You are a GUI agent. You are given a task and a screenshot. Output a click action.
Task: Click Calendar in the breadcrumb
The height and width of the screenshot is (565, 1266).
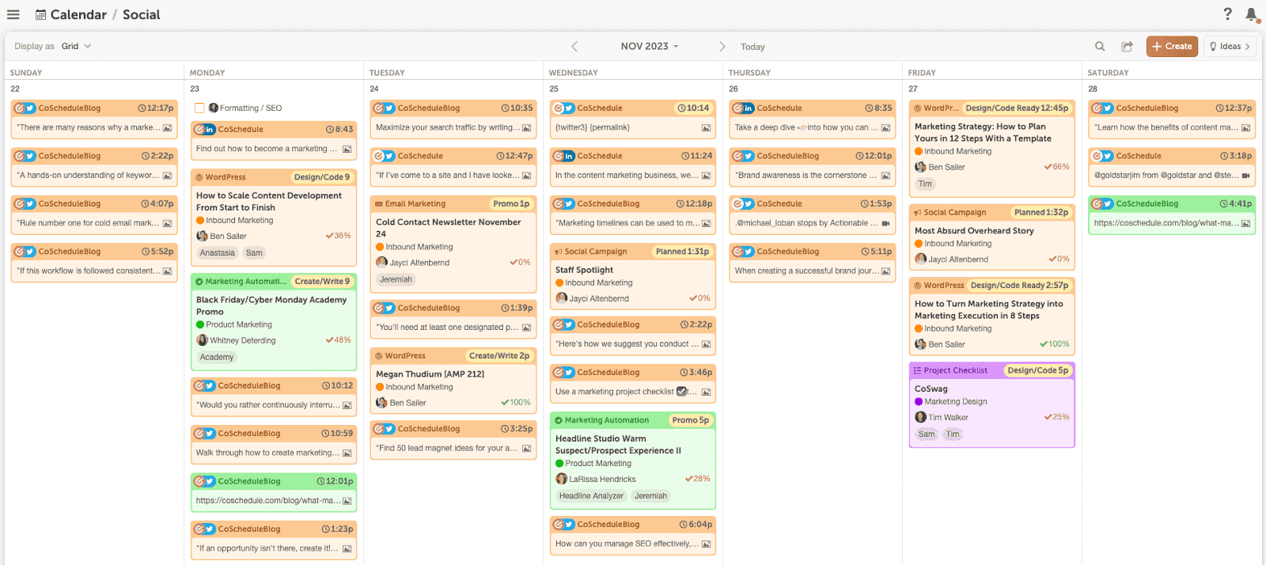[x=78, y=14]
